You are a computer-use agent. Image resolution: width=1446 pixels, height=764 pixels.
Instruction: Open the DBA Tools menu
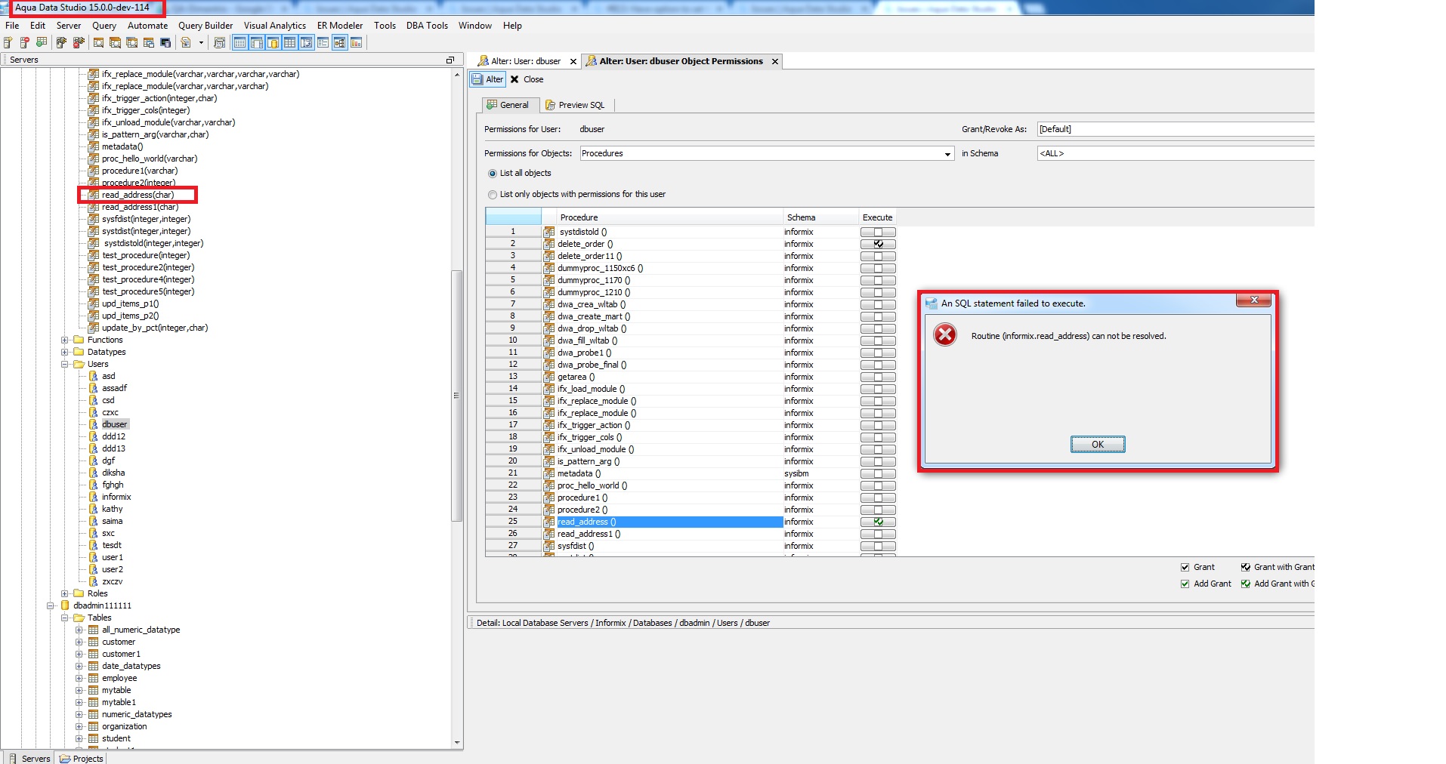(427, 26)
